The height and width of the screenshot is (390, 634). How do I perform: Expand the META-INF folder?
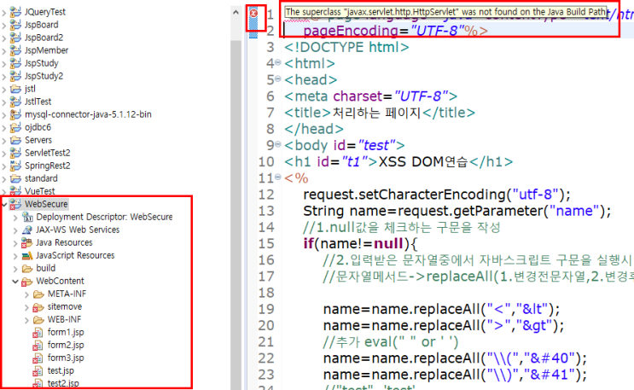coord(26,295)
